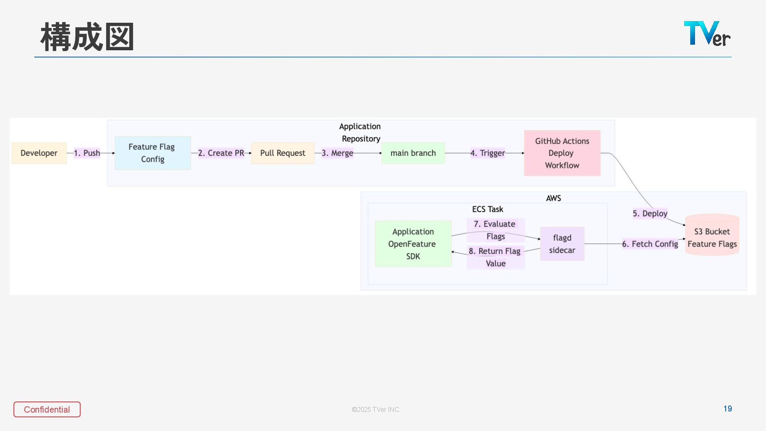766x431 pixels.
Task: Click the main branch box
Action: [413, 153]
